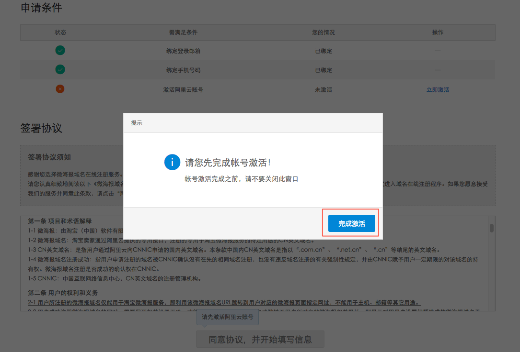The width and height of the screenshot is (520, 352).
Task: Click the green check icon beside 绑定手机号码
Action: point(60,69)
